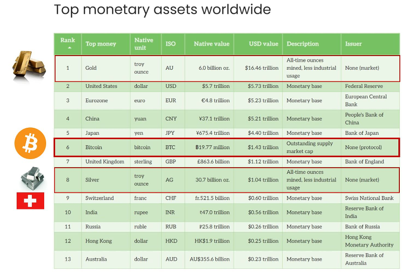Select the 'ruble' cell
The image size is (406, 275).
[x=146, y=227]
